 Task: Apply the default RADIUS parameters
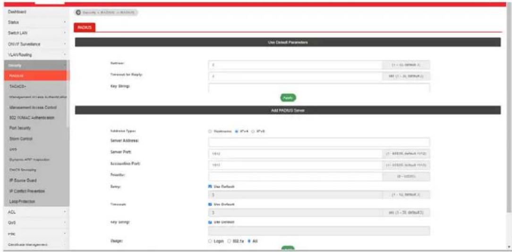tap(288, 98)
